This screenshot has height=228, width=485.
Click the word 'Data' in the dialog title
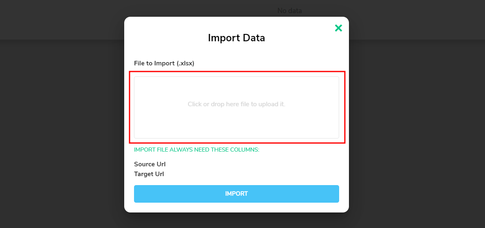252,38
